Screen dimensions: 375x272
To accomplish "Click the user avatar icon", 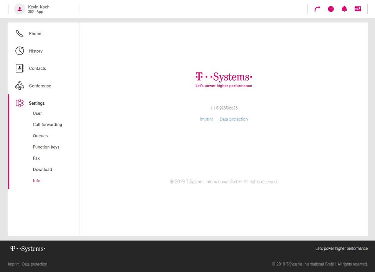I will [x=20, y=9].
